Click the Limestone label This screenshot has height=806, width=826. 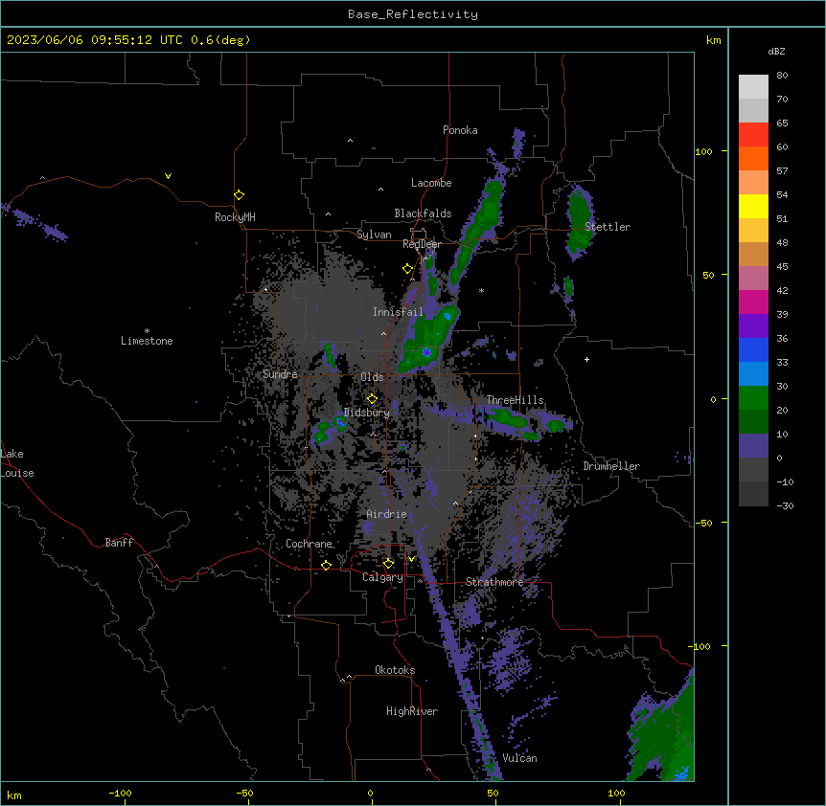pyautogui.click(x=147, y=341)
